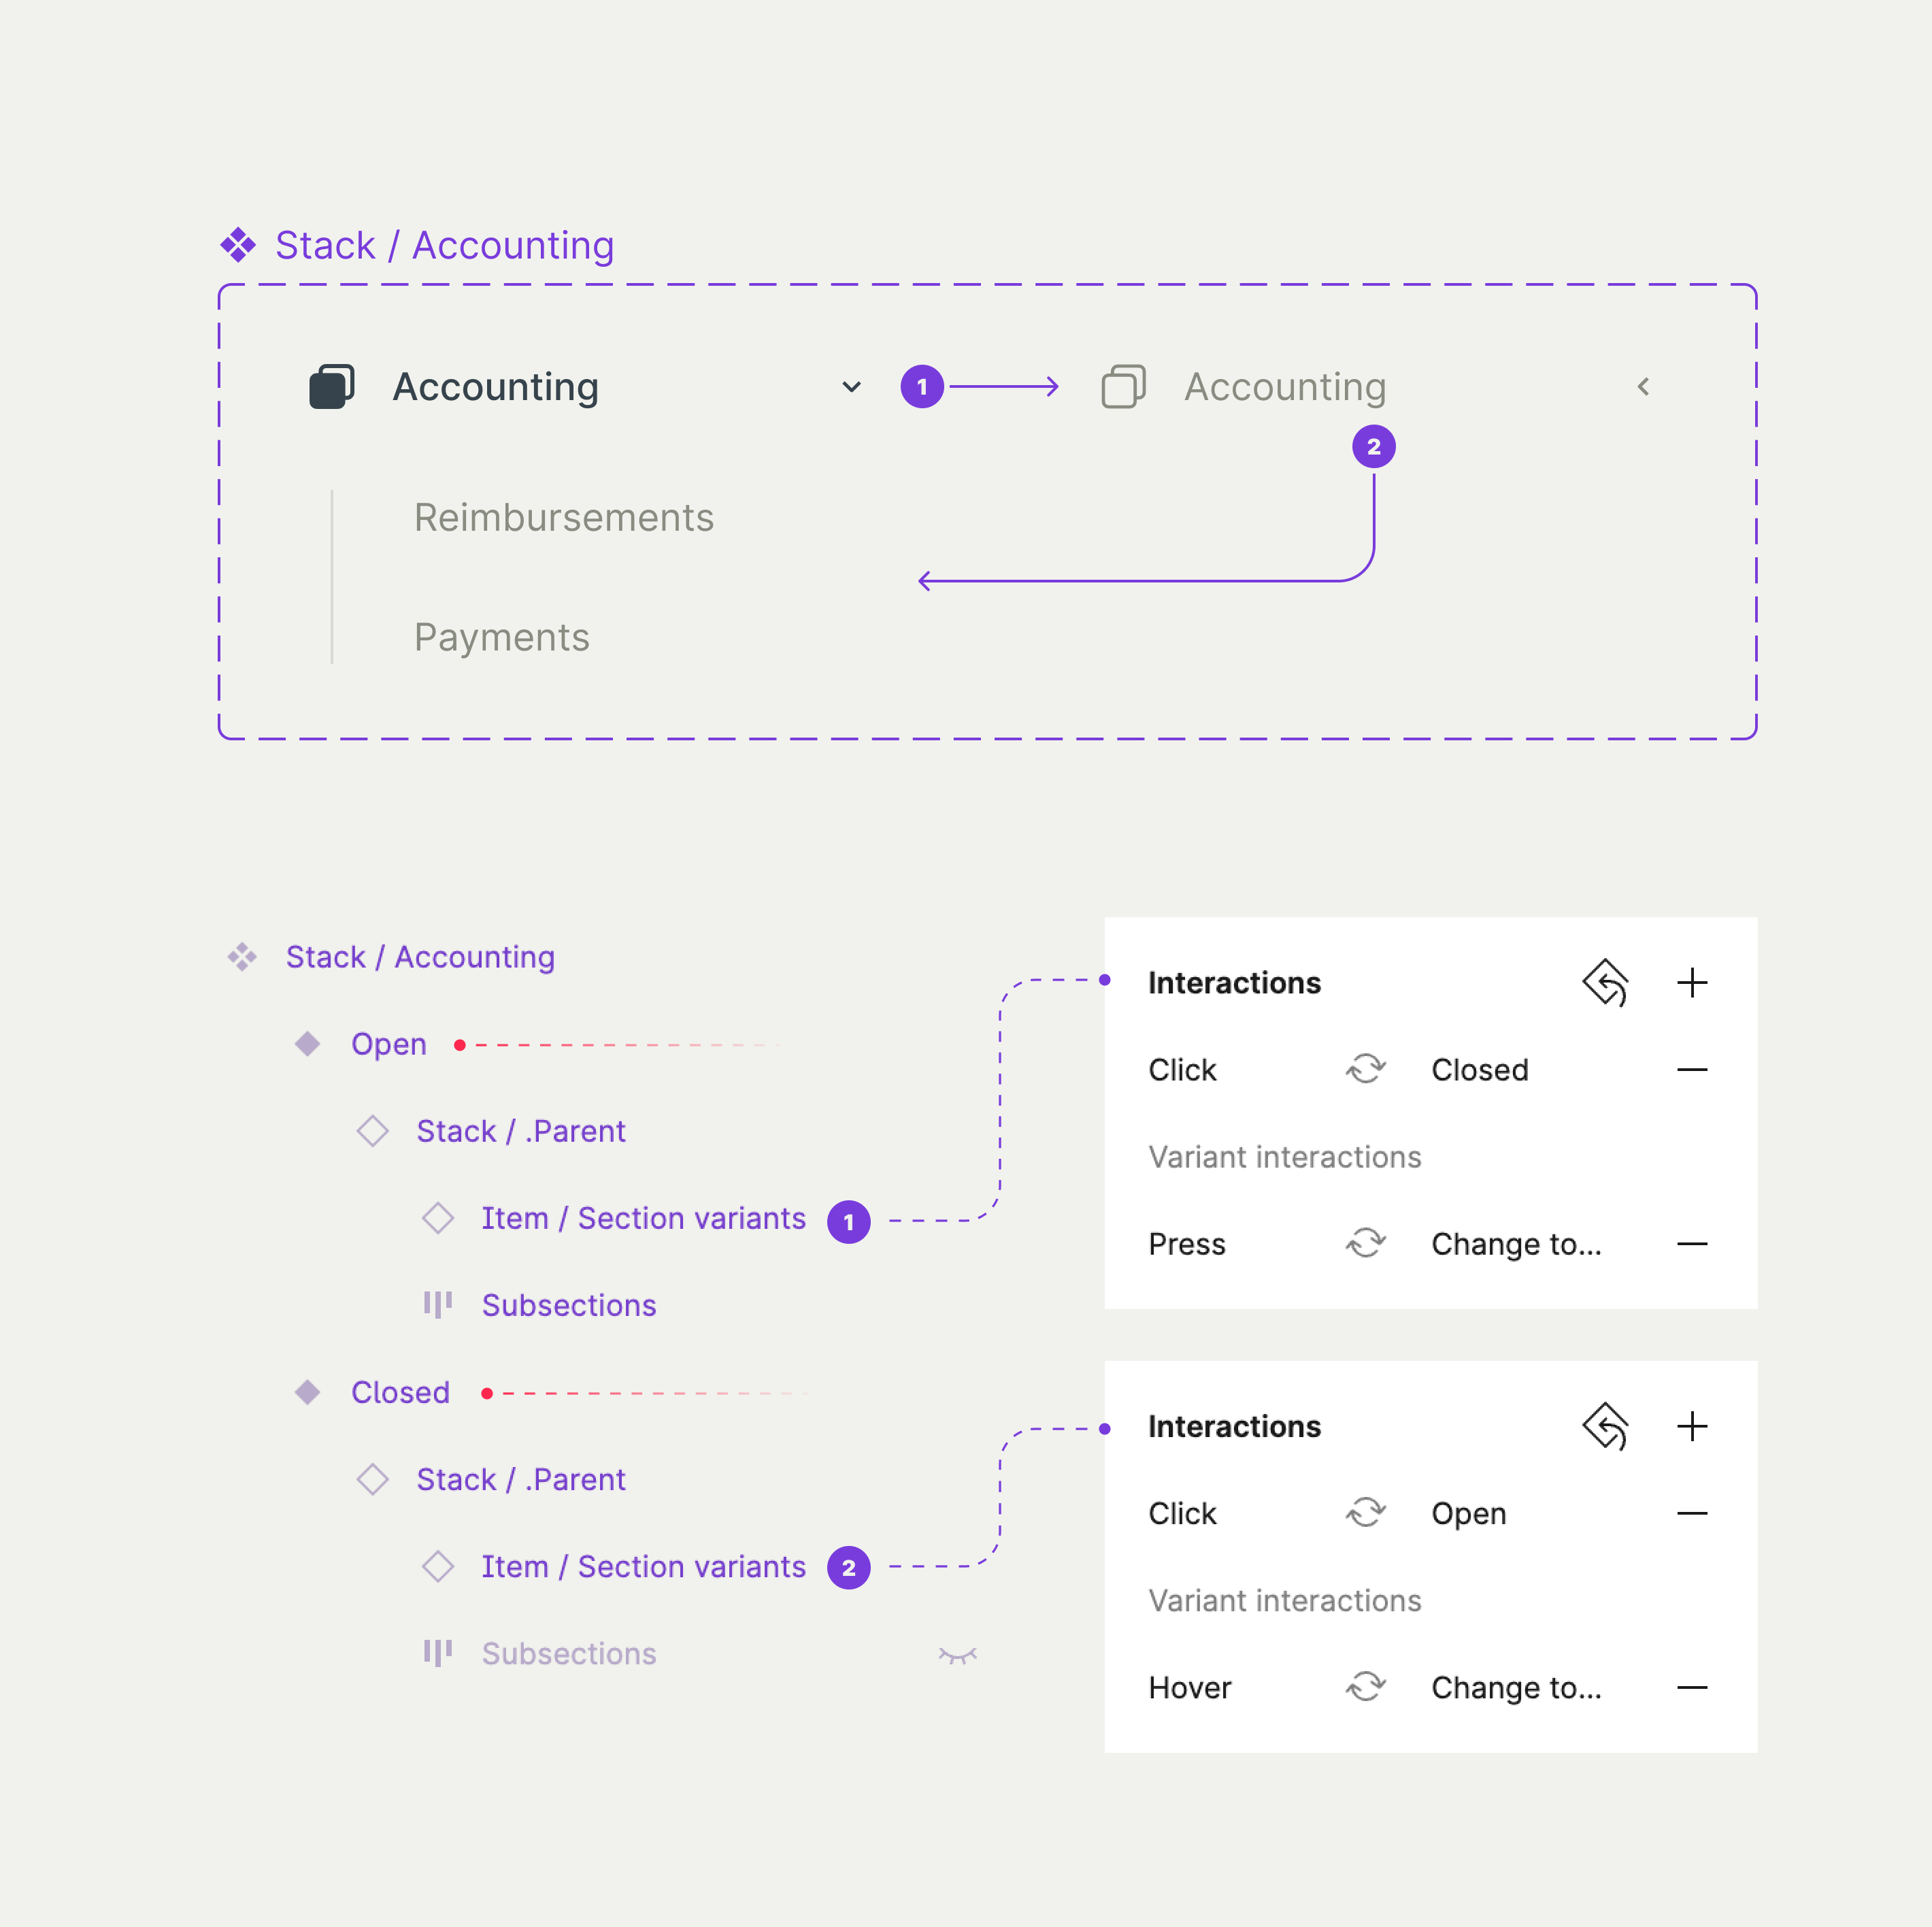
Task: Remove the Click Closed interaction
Action: 1692,1070
